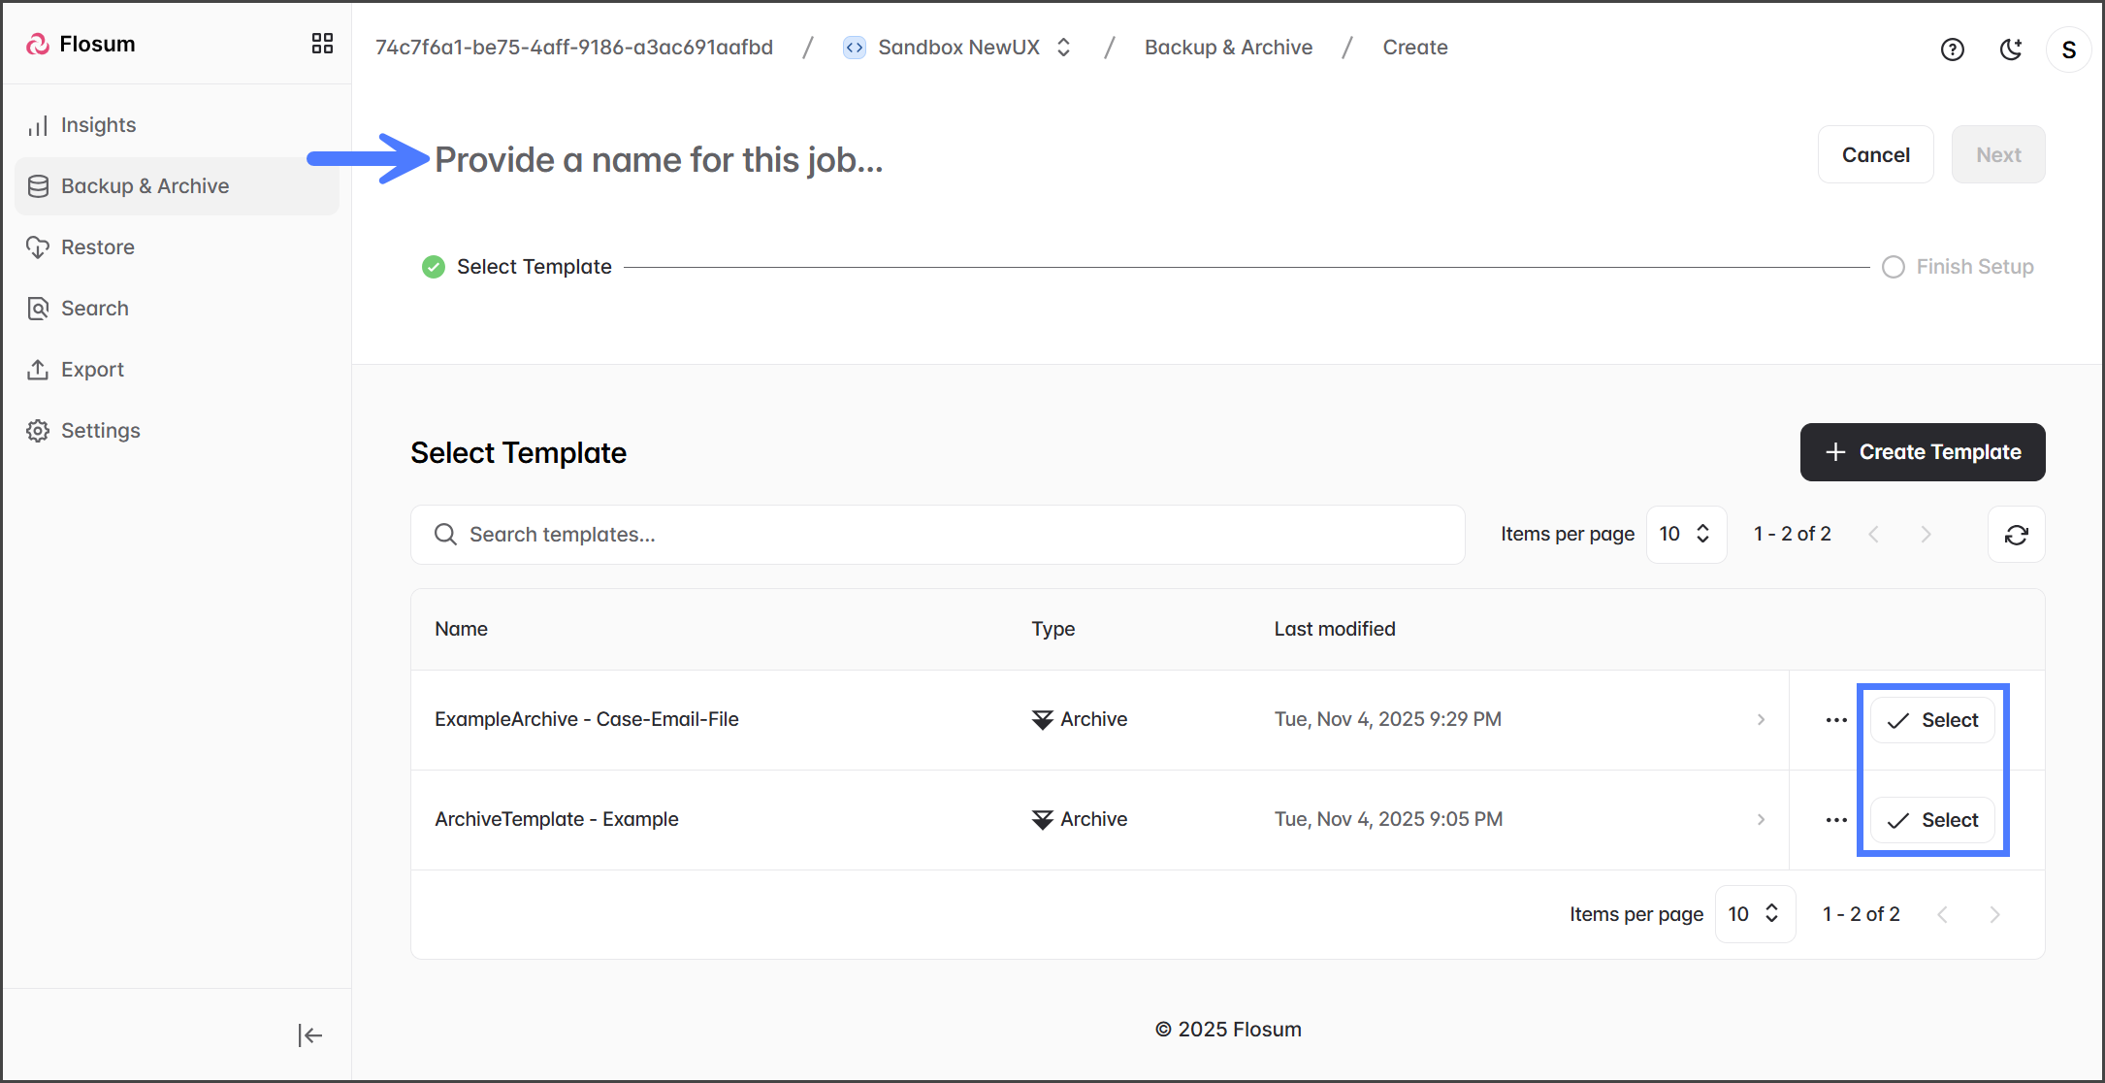The height and width of the screenshot is (1083, 2105).
Task: Open Settings in sidebar
Action: (x=100, y=431)
